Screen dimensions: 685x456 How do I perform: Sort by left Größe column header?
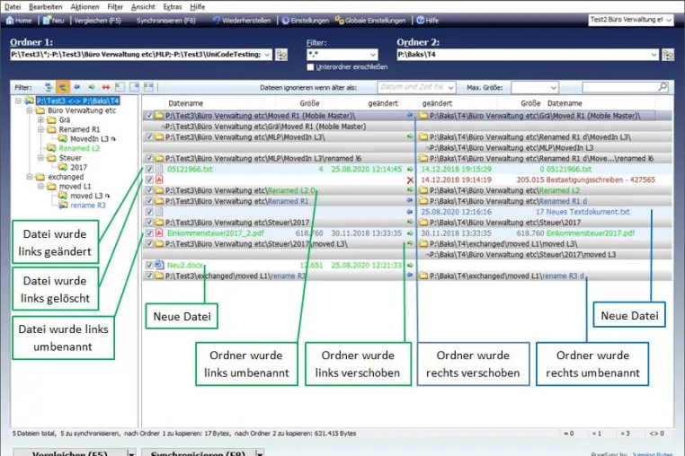pos(310,103)
